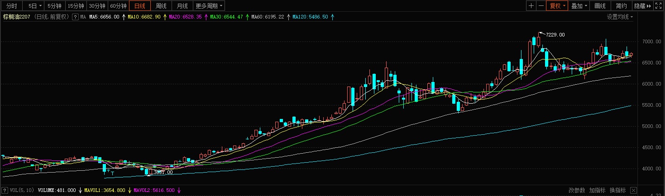Open the 设置均线 settings dropdown
The width and height of the screenshot is (665, 196).
(620, 17)
